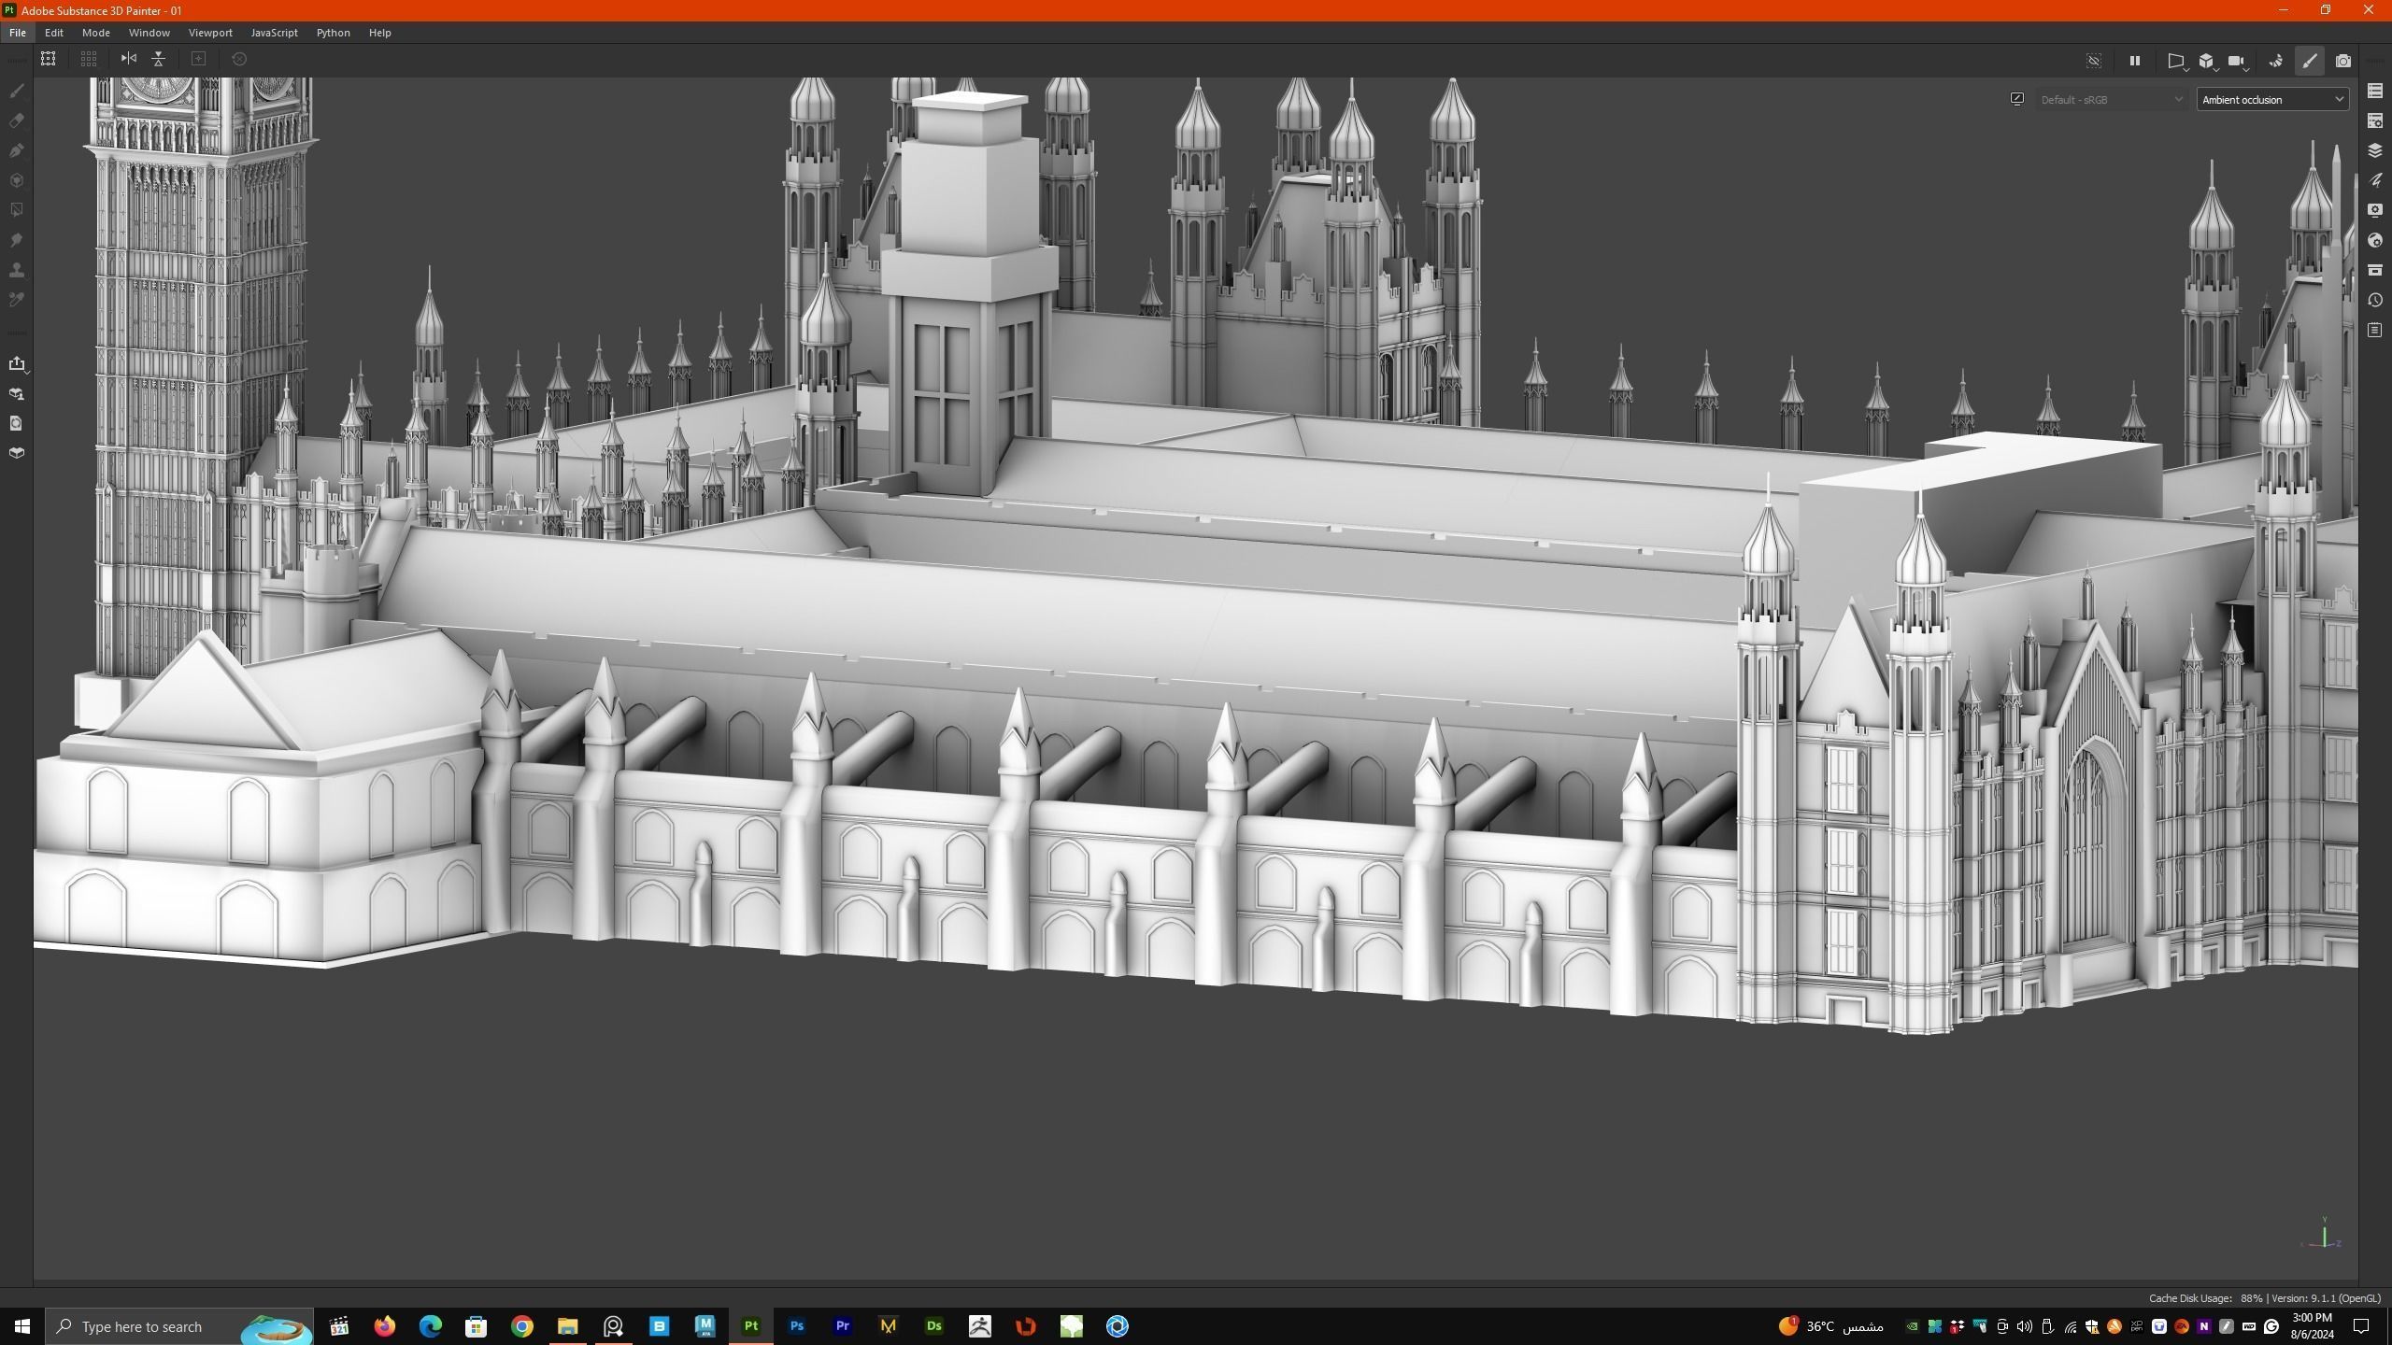Open the Edit menu
2392x1345 pixels.
point(54,33)
